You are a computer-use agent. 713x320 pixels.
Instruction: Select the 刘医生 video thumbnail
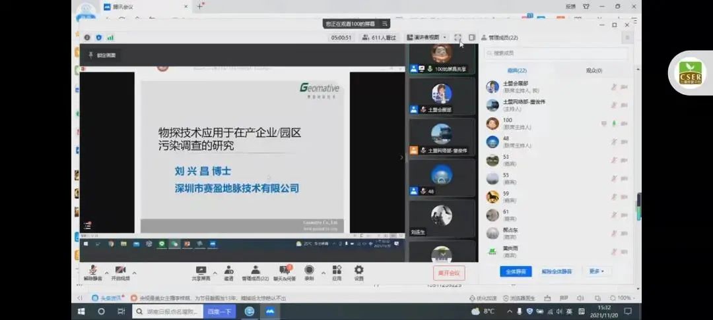[442, 219]
